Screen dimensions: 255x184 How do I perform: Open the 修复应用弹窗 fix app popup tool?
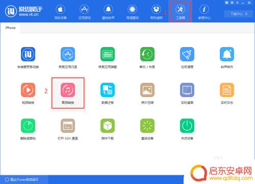[108, 58]
